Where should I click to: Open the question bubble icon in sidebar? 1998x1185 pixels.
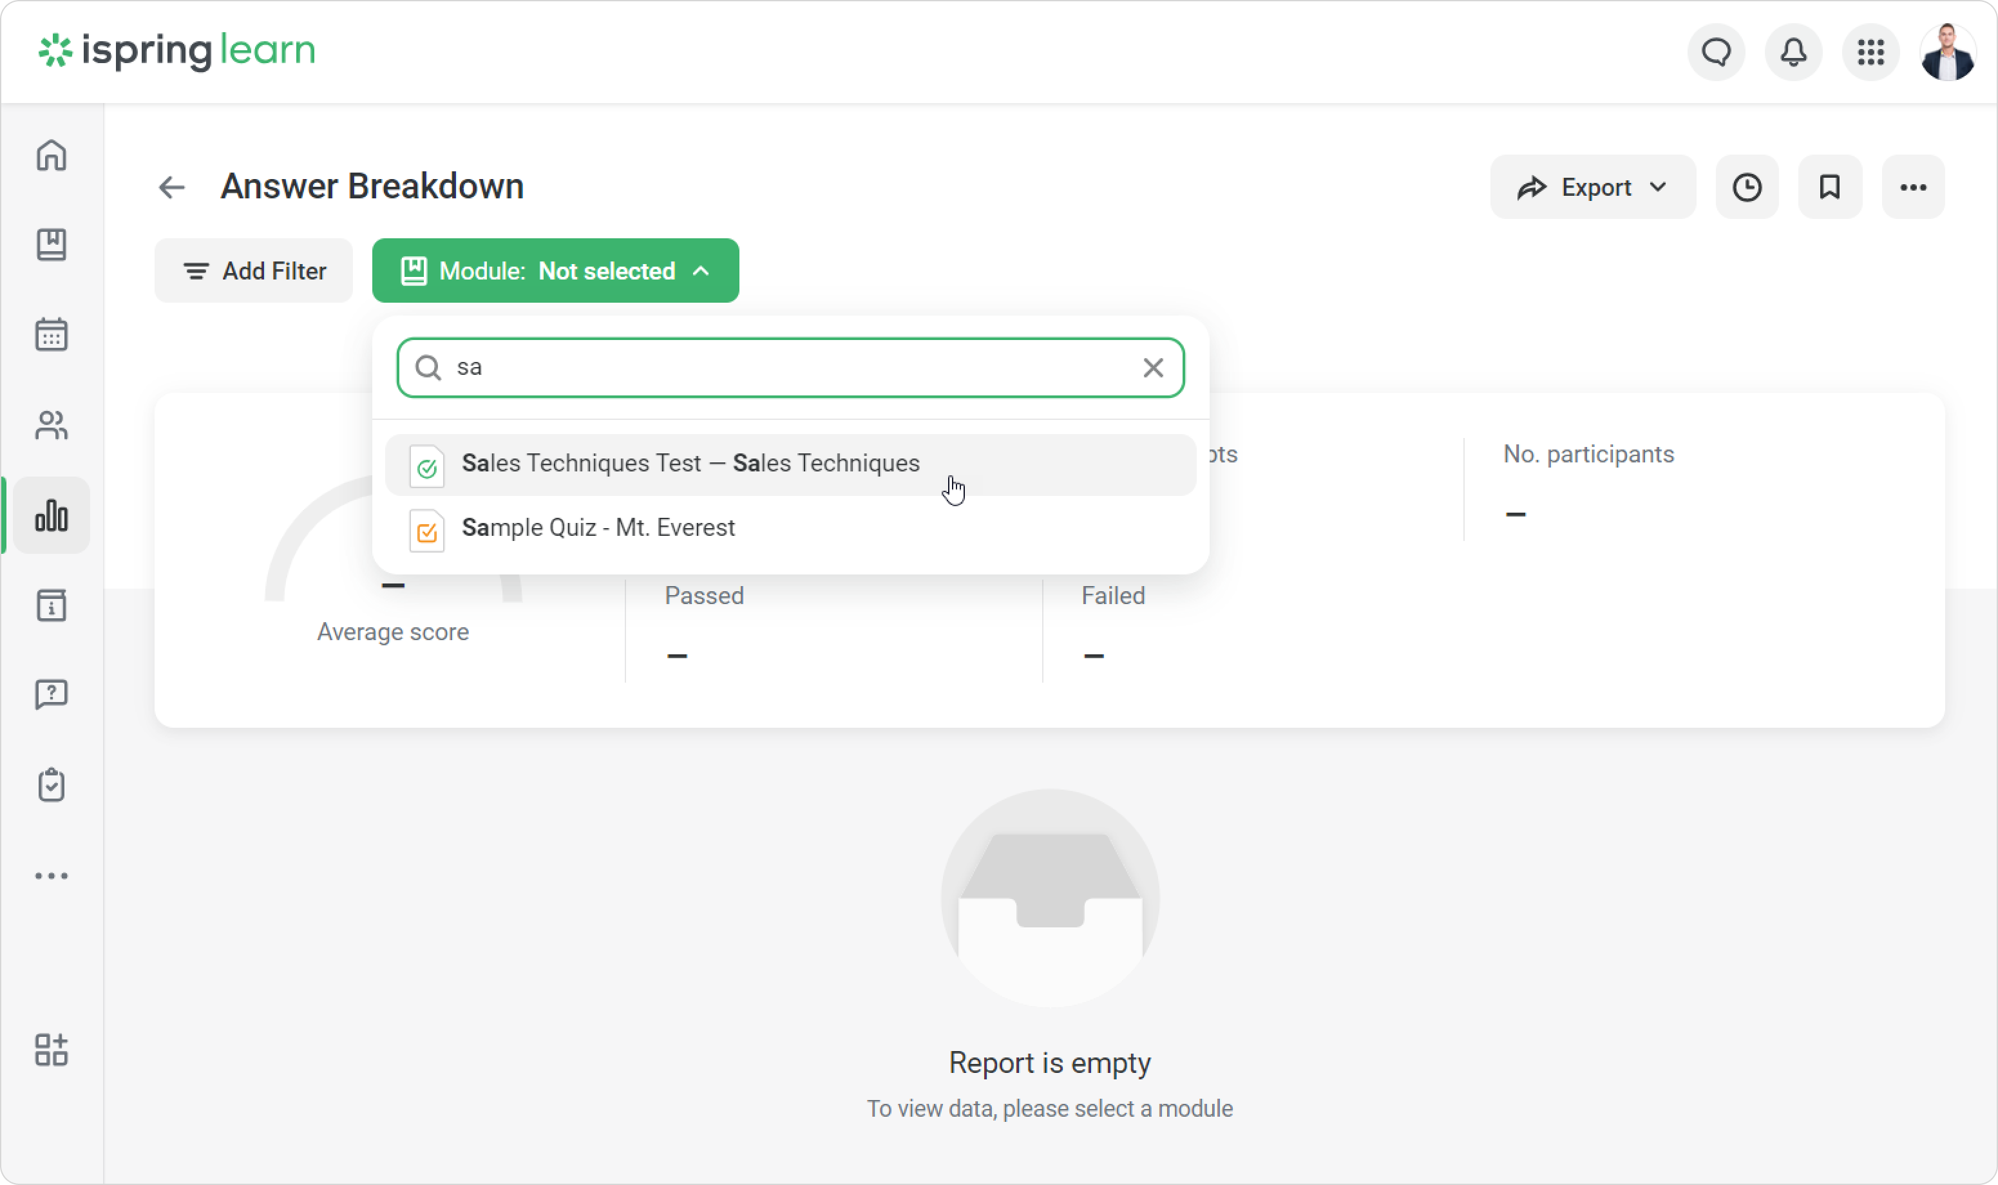[51, 695]
